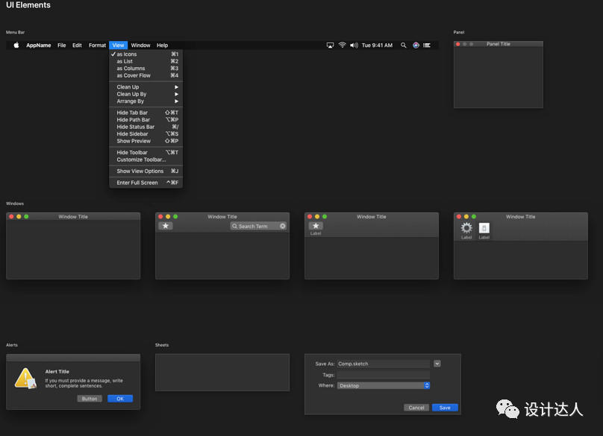Choose 'as List' view option

click(125, 61)
